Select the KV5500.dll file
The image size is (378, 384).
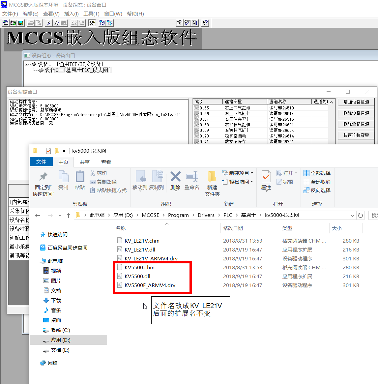click(137, 277)
